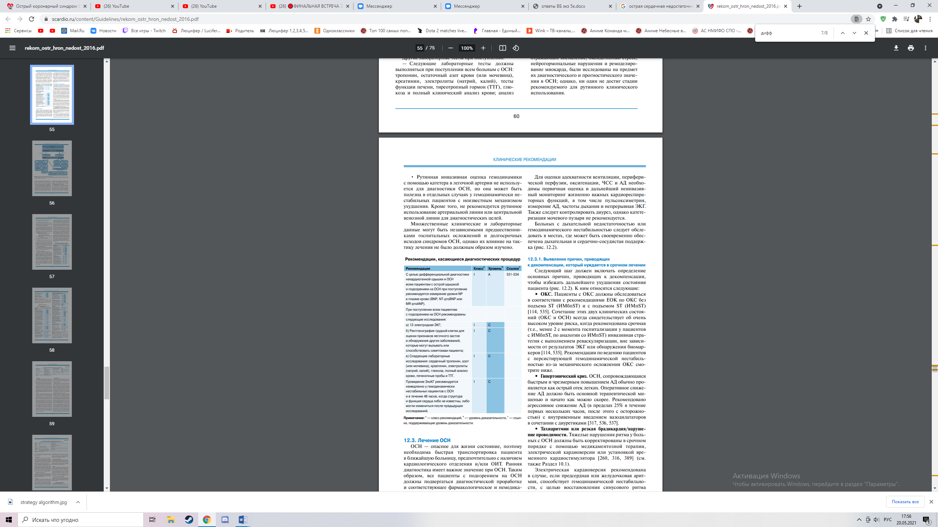Select page 55 thumbnail
The width and height of the screenshot is (938, 527).
coord(52,95)
